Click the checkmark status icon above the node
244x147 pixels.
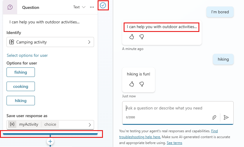[103, 5]
